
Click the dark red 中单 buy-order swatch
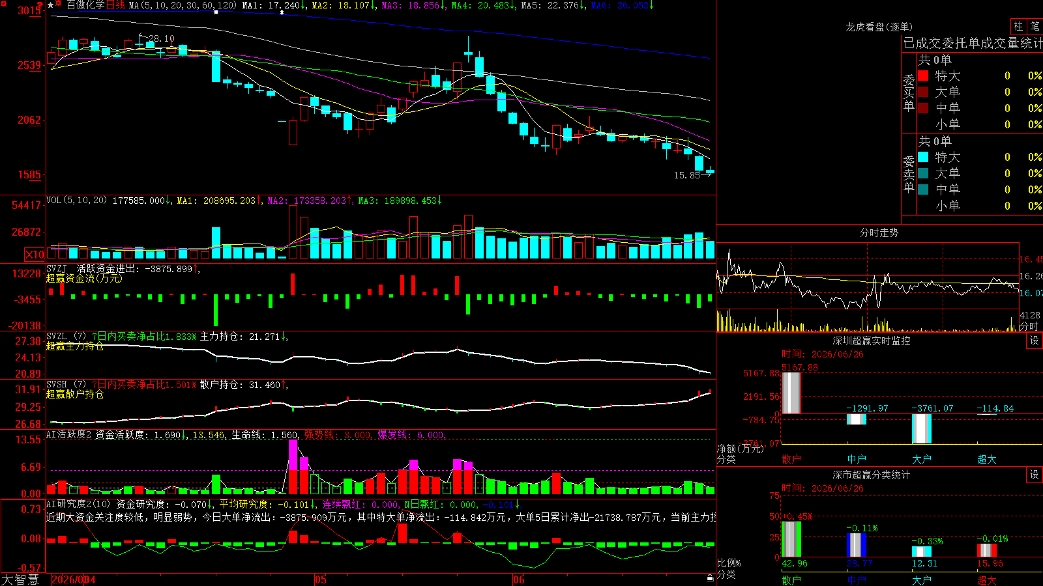(923, 108)
